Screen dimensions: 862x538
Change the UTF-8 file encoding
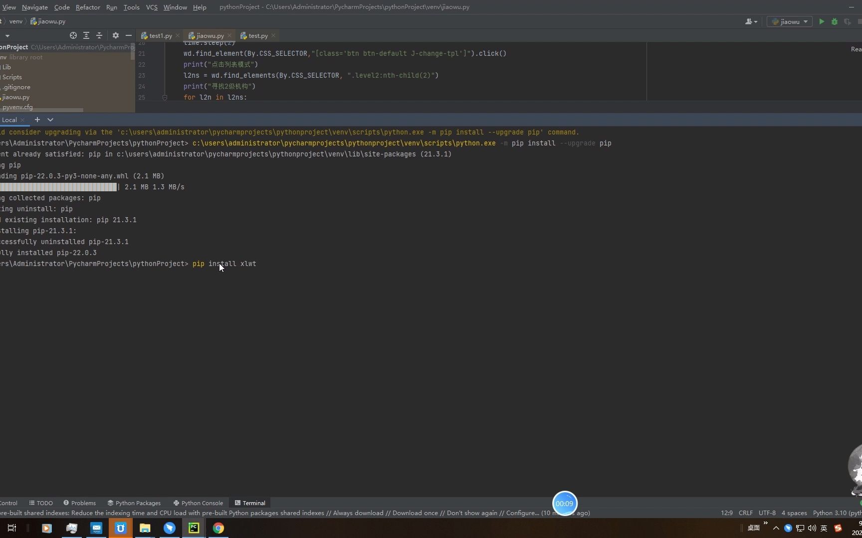(767, 513)
